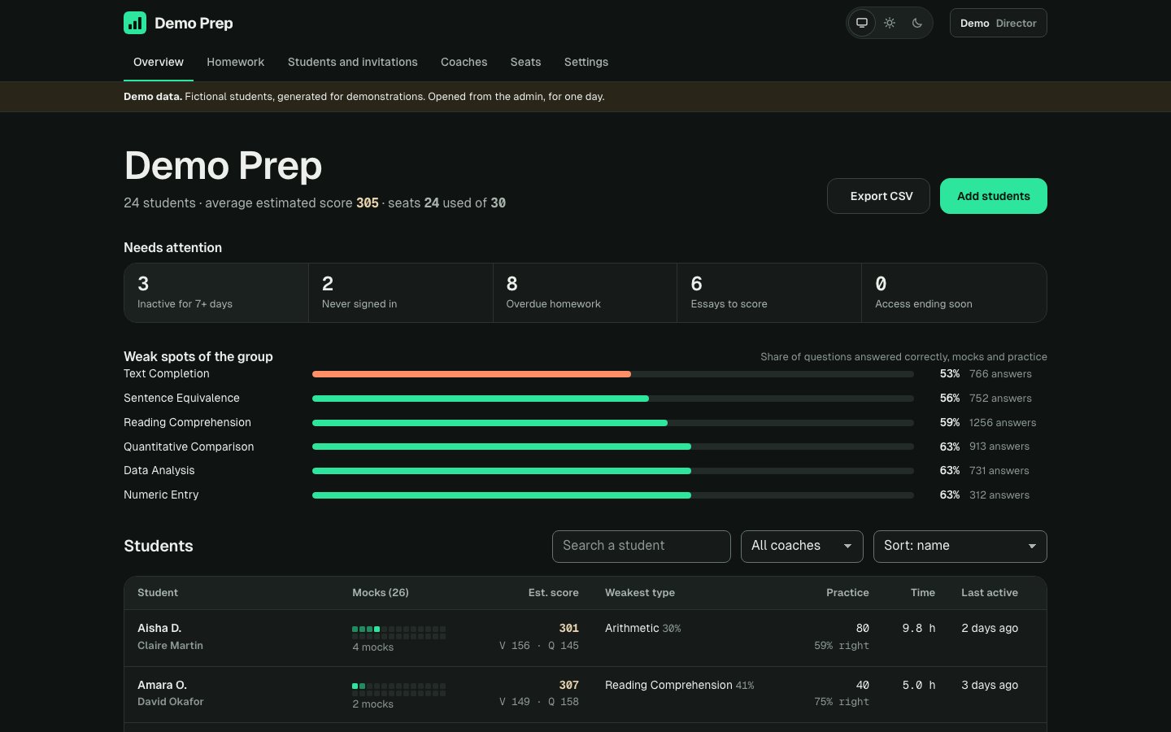Viewport: 1171px width, 732px height.
Task: Go to the Homework tab
Action: pyautogui.click(x=235, y=62)
